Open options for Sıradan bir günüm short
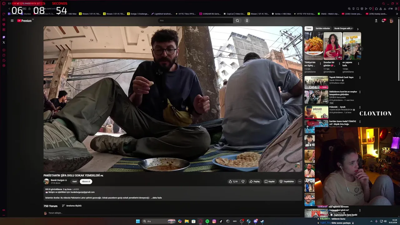This screenshot has width=400, height=225. (x=339, y=64)
